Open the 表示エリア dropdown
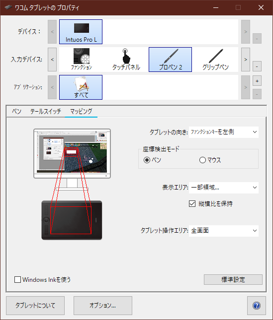Screen dimensions: 273x320 click(x=224, y=188)
